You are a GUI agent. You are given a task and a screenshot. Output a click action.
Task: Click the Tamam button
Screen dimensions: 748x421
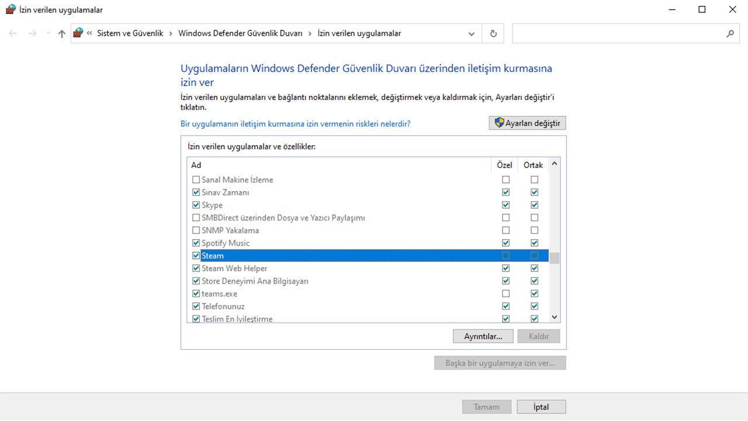(487, 407)
